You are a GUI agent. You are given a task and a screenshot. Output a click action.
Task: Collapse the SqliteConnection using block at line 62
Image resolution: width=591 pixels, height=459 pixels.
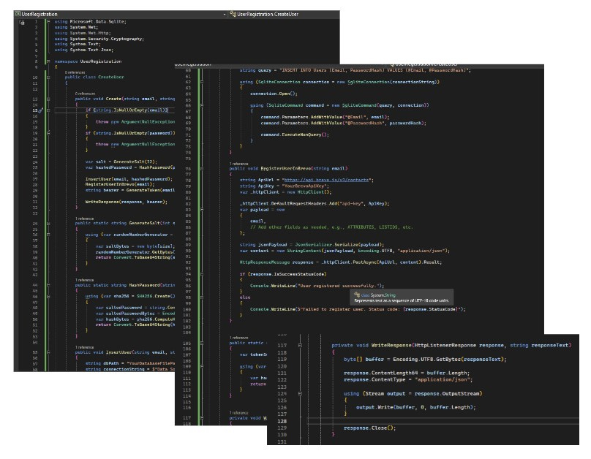[202, 82]
